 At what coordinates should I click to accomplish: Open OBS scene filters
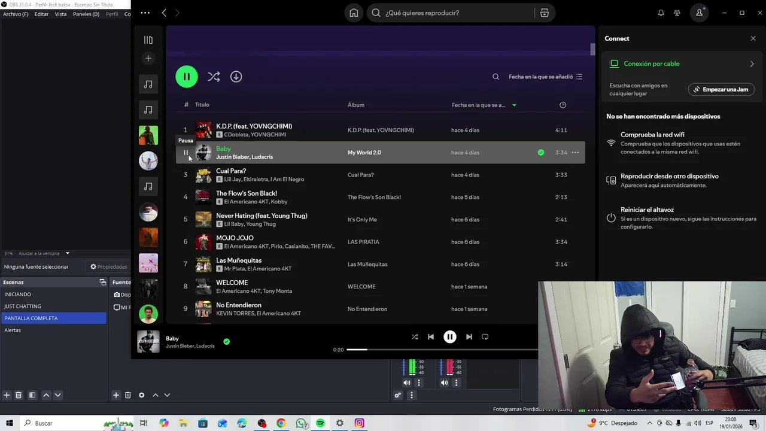click(32, 395)
